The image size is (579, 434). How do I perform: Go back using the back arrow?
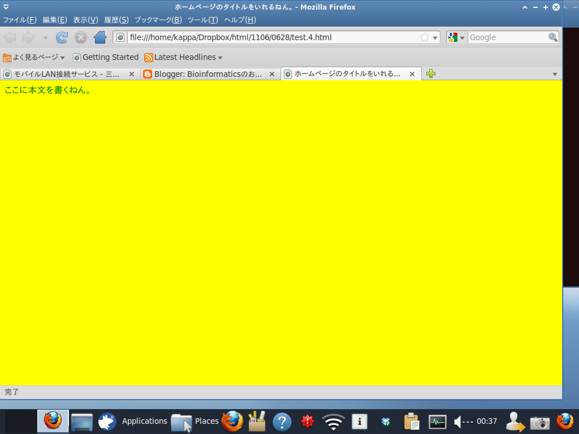(10, 37)
